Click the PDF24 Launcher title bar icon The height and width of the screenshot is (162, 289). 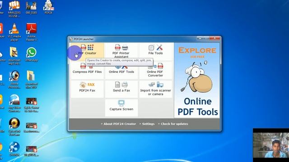[x=71, y=39]
